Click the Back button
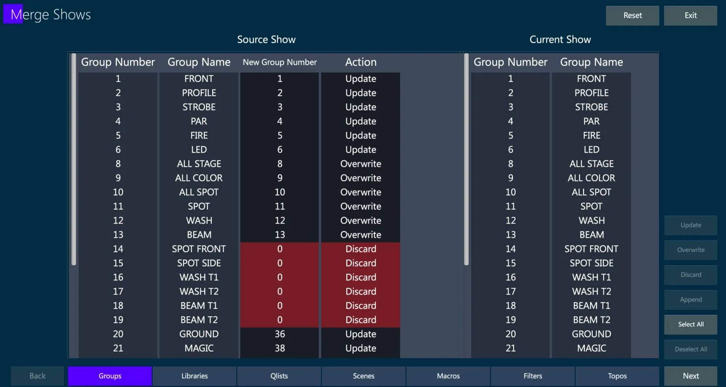The image size is (726, 387). coord(37,376)
